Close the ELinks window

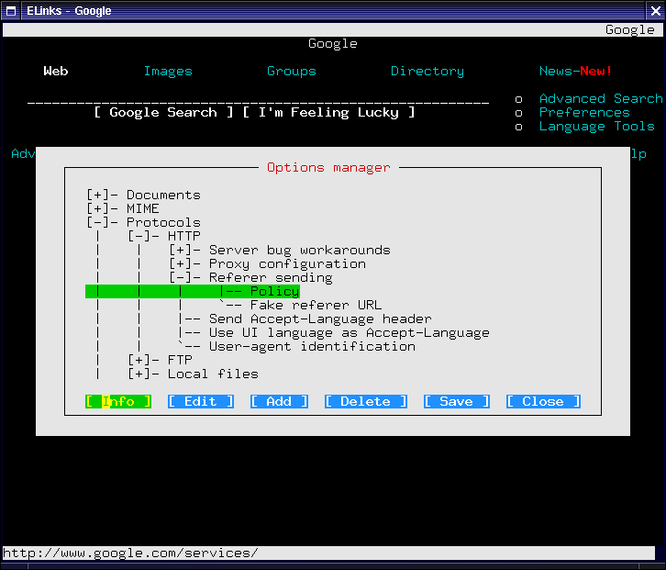tap(655, 11)
